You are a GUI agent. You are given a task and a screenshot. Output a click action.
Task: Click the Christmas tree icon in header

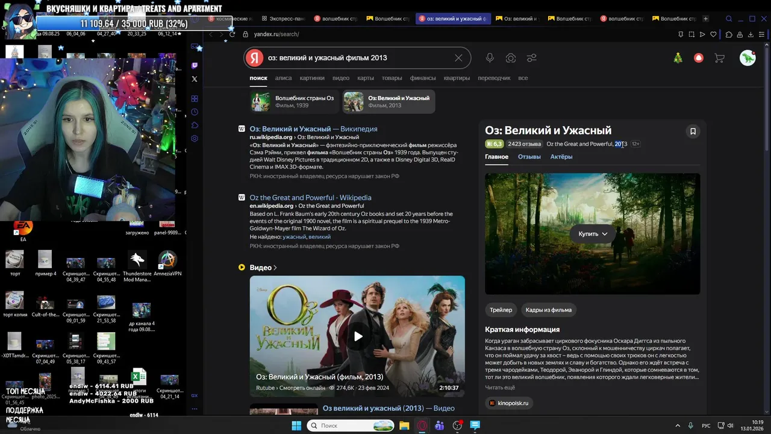pyautogui.click(x=678, y=58)
